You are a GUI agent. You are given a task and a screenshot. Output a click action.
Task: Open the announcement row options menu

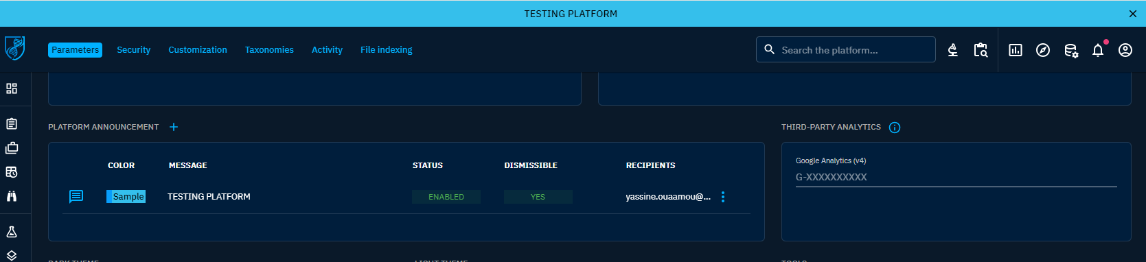pos(723,197)
